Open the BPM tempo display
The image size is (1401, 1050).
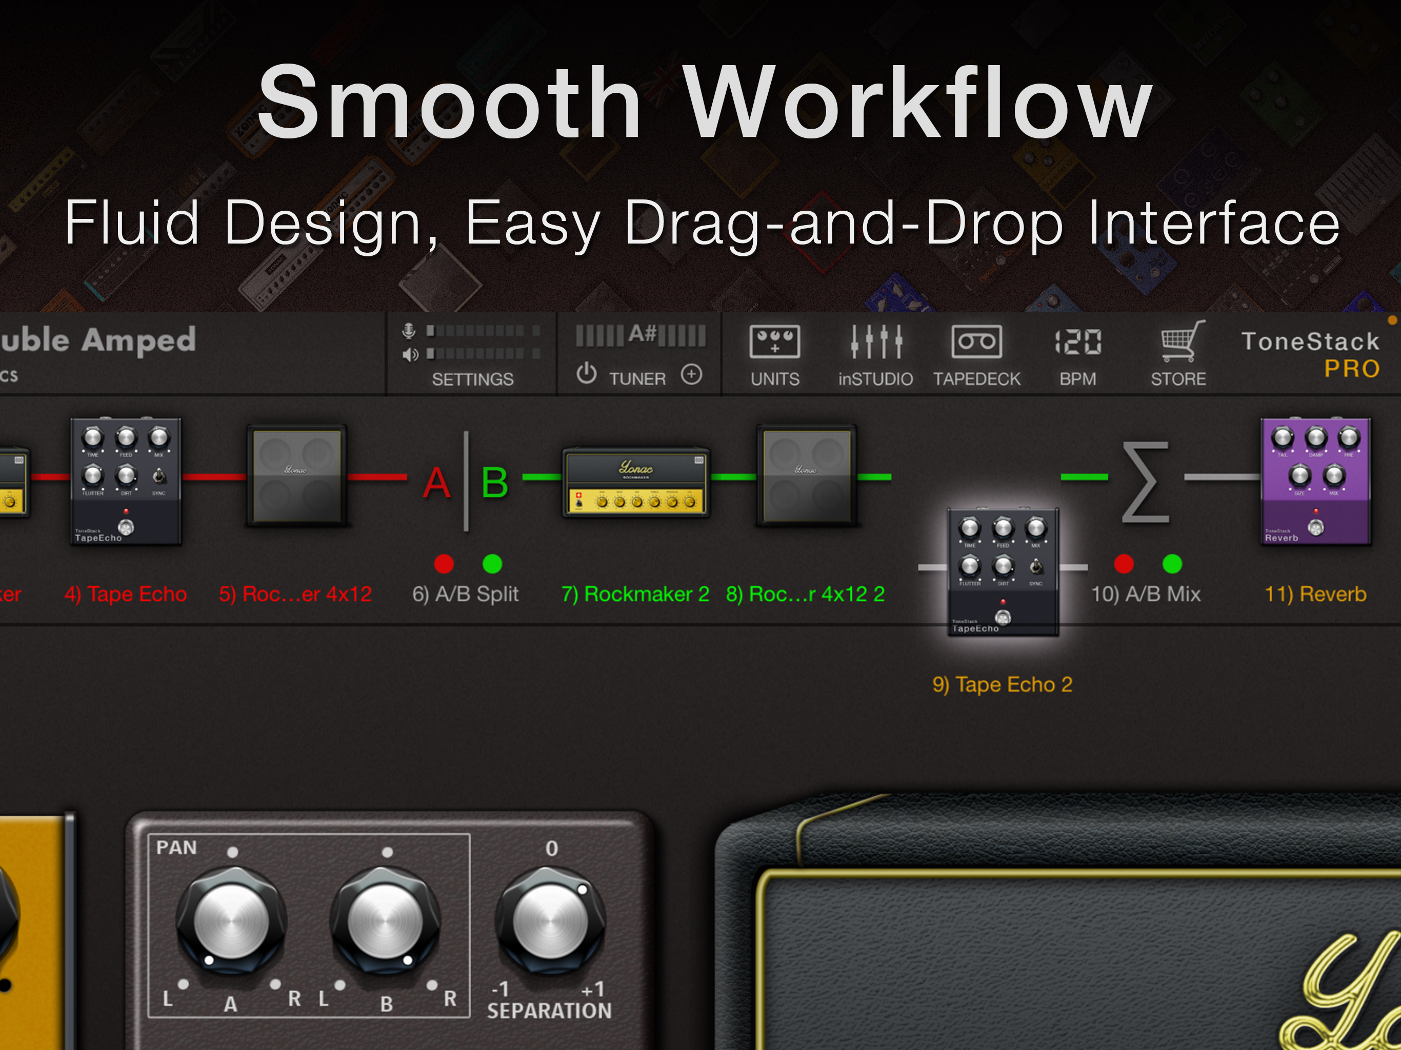tap(1077, 343)
